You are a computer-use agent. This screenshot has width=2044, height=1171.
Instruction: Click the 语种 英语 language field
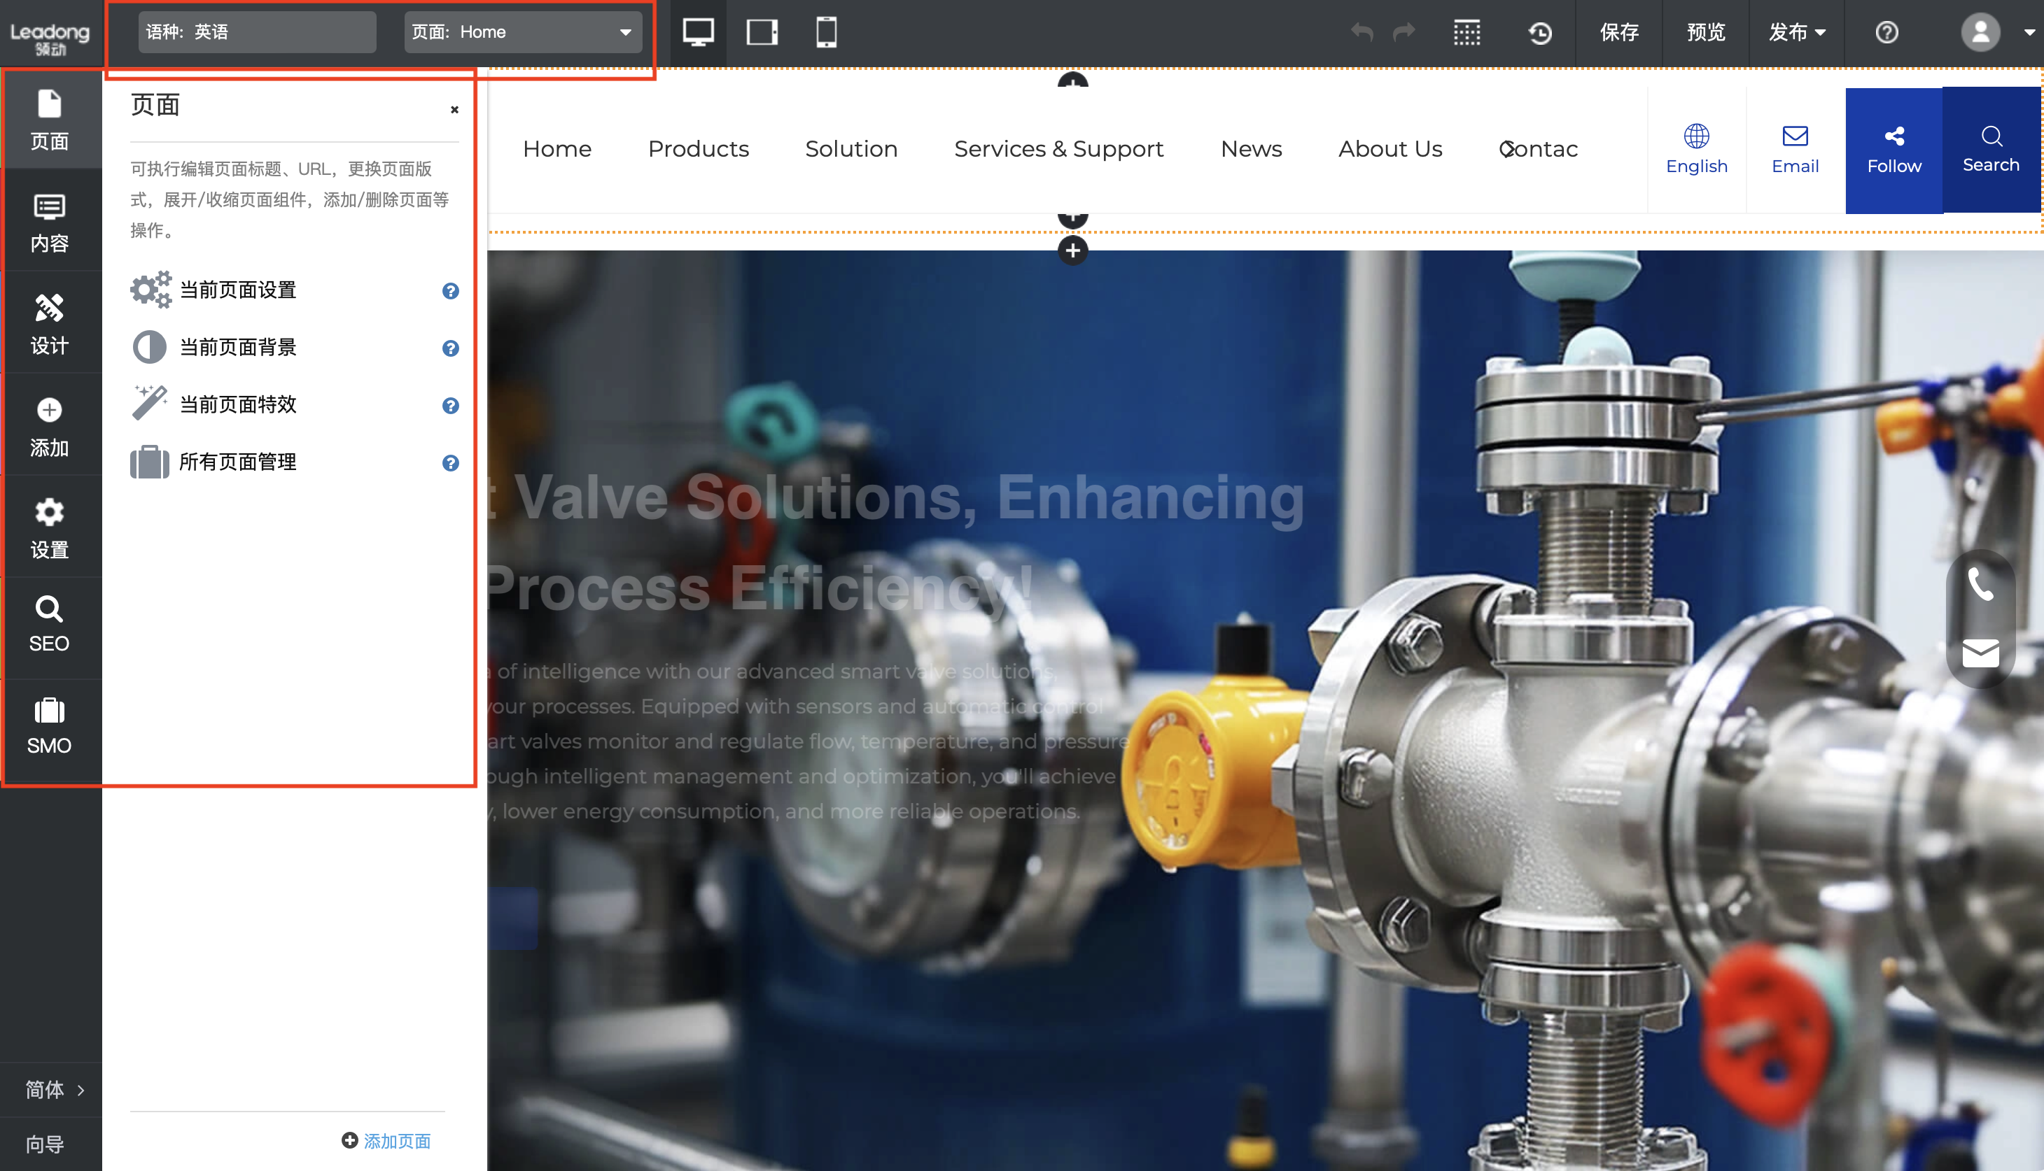coord(257,32)
